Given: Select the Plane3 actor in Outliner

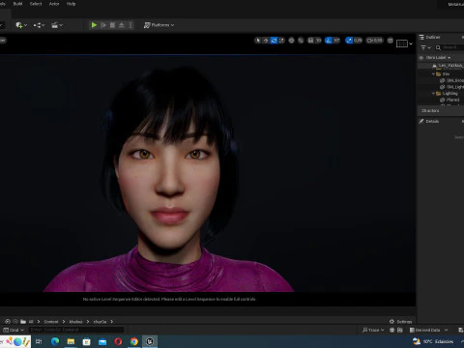Looking at the screenshot, I should (x=449, y=100).
